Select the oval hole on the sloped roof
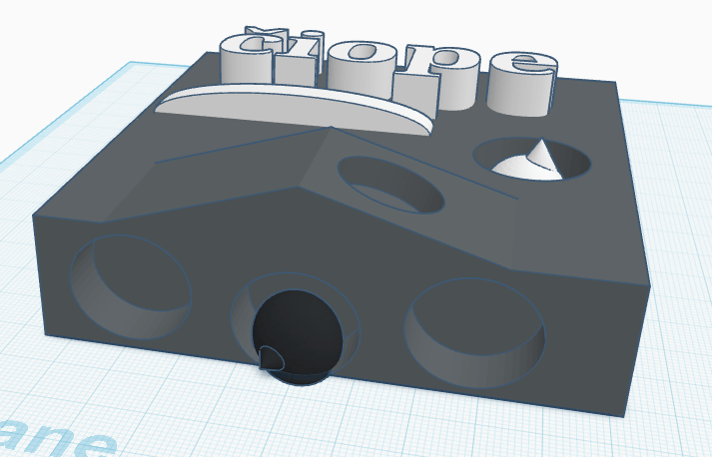The width and height of the screenshot is (712, 457). click(389, 183)
